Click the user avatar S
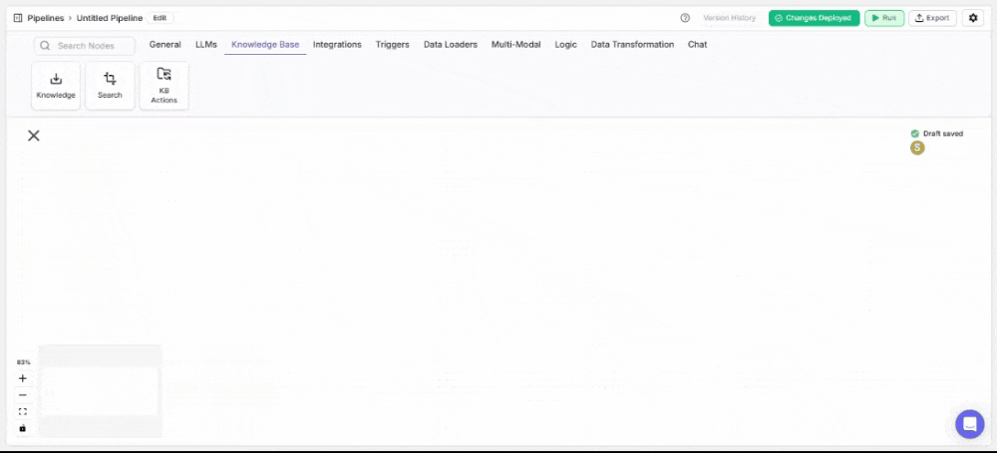 pos(917,148)
